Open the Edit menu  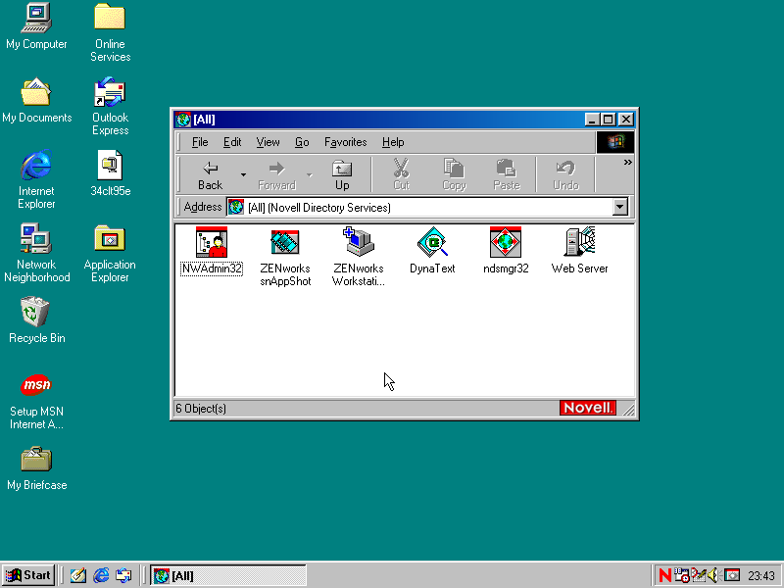pos(232,142)
